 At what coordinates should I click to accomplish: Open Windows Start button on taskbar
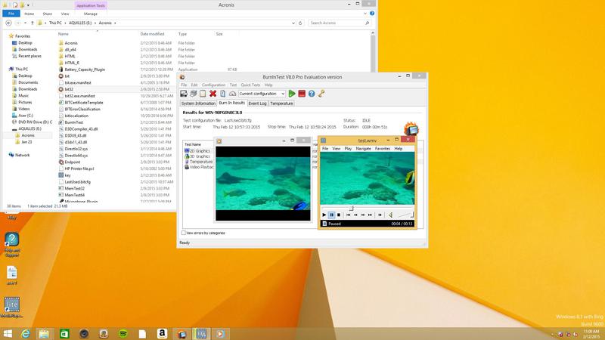coord(8,334)
